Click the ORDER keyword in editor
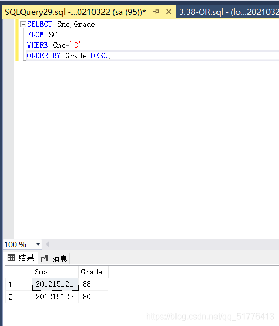The height and width of the screenshot is (326, 279). [38, 56]
